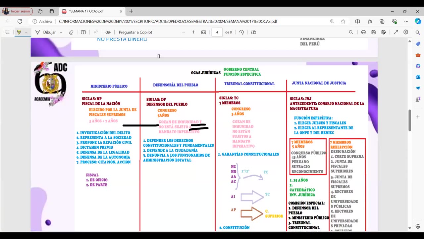This screenshot has width=424, height=239.
Task: Rotate the PDF page
Action: pyautogui.click(x=241, y=32)
